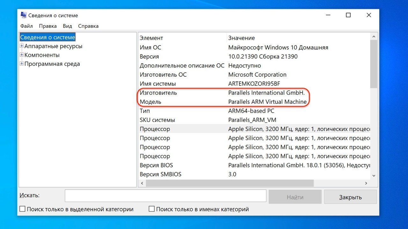
Task: Select Программная среда tree item label
Action: (52, 64)
